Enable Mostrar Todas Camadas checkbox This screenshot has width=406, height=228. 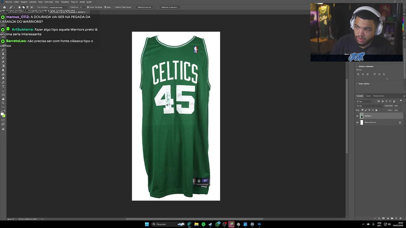coord(114,7)
